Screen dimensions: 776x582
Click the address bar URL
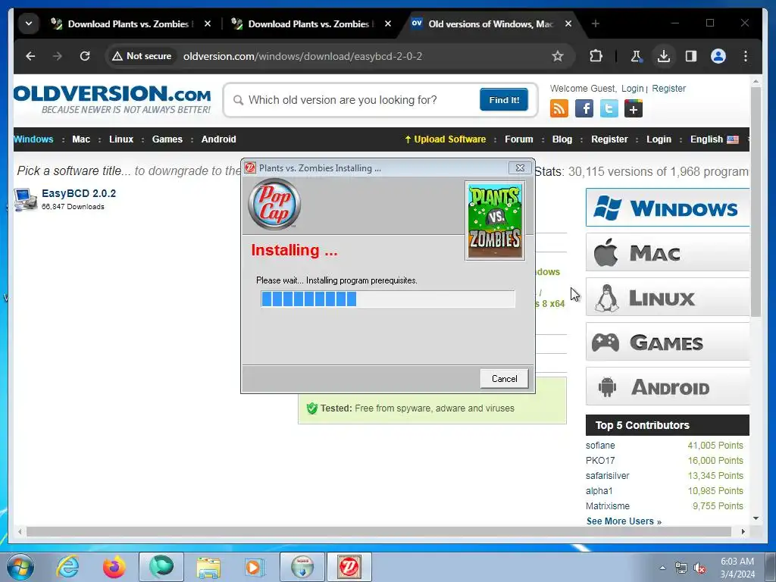point(302,56)
